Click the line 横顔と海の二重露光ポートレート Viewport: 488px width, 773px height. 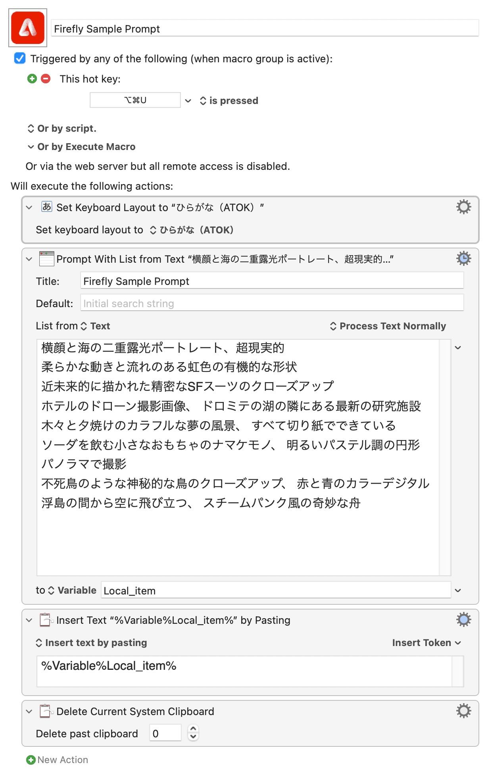tap(163, 348)
